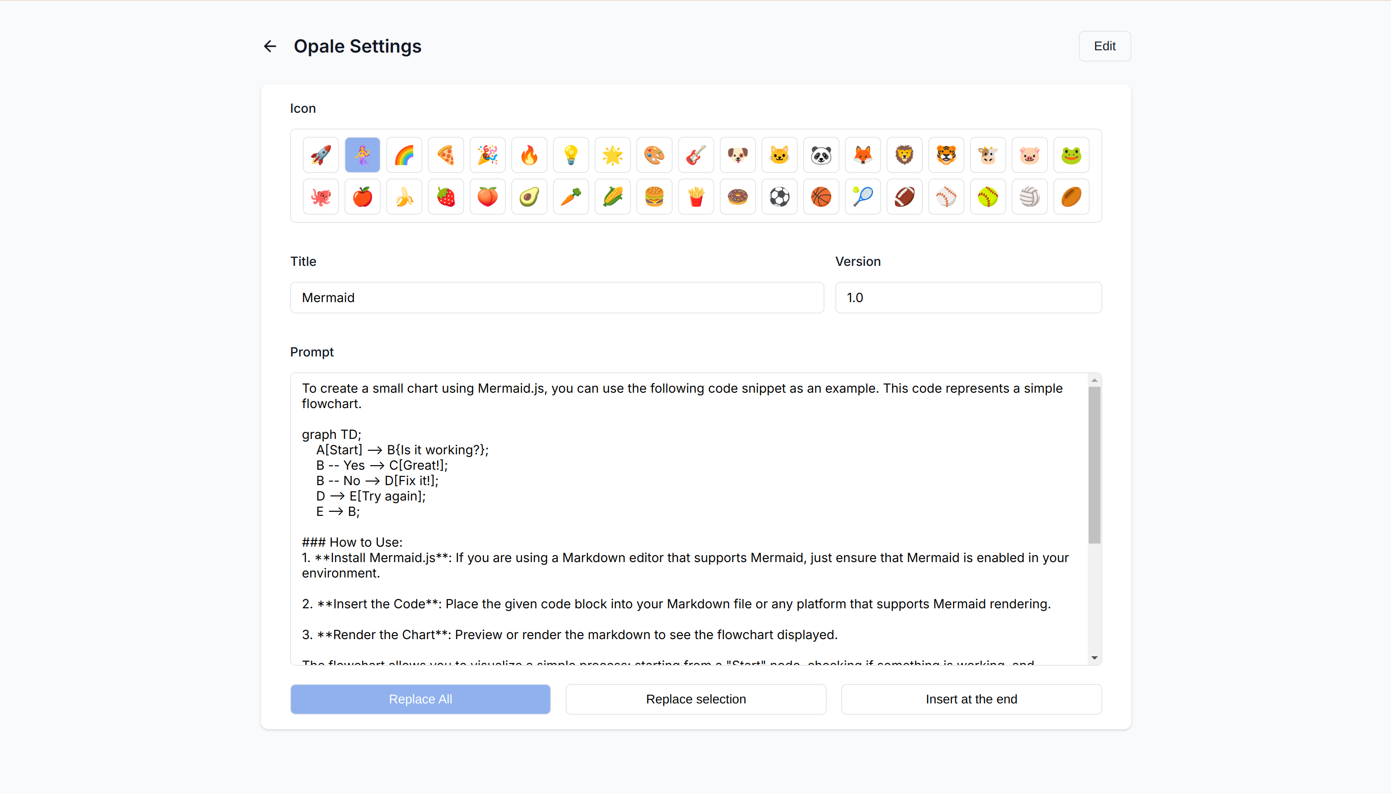Click Replace selection button
This screenshot has width=1391, height=794.
tap(695, 699)
